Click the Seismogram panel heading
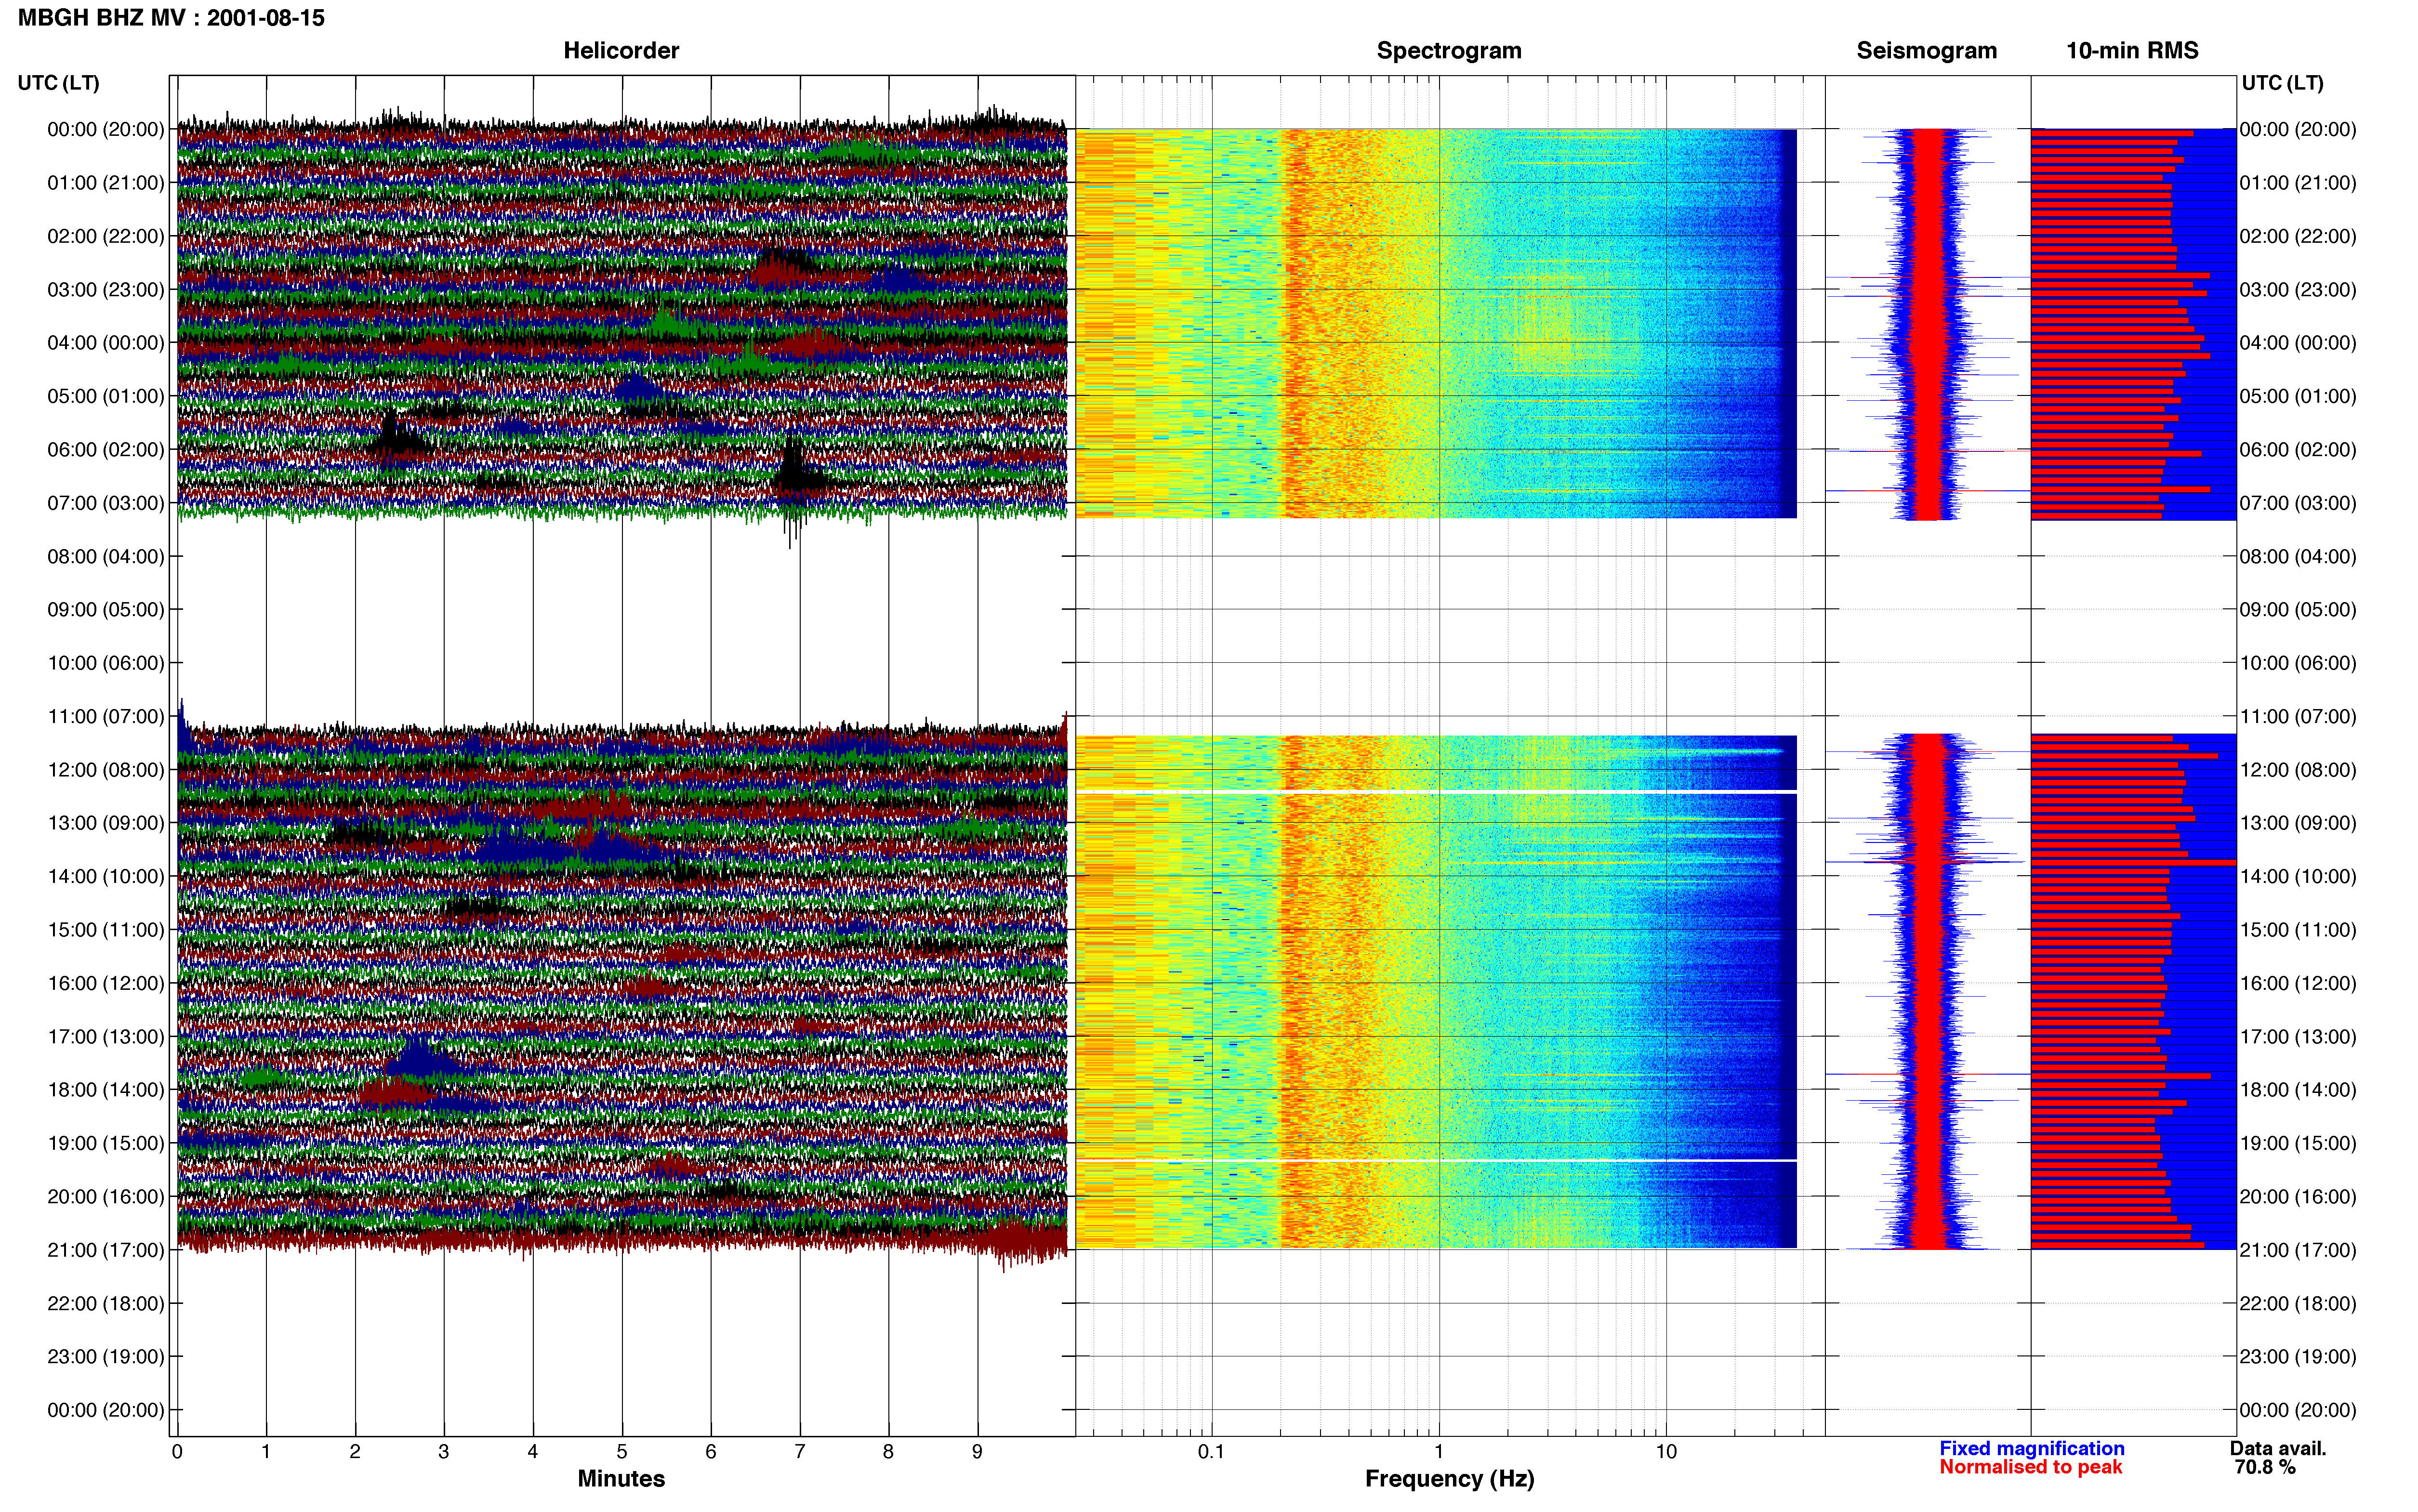2418x1512 pixels. click(1926, 51)
